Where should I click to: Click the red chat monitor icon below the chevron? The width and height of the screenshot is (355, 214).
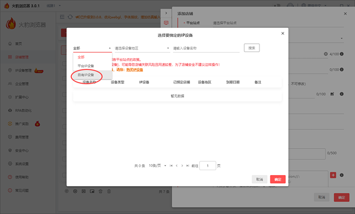tap(166, 22)
